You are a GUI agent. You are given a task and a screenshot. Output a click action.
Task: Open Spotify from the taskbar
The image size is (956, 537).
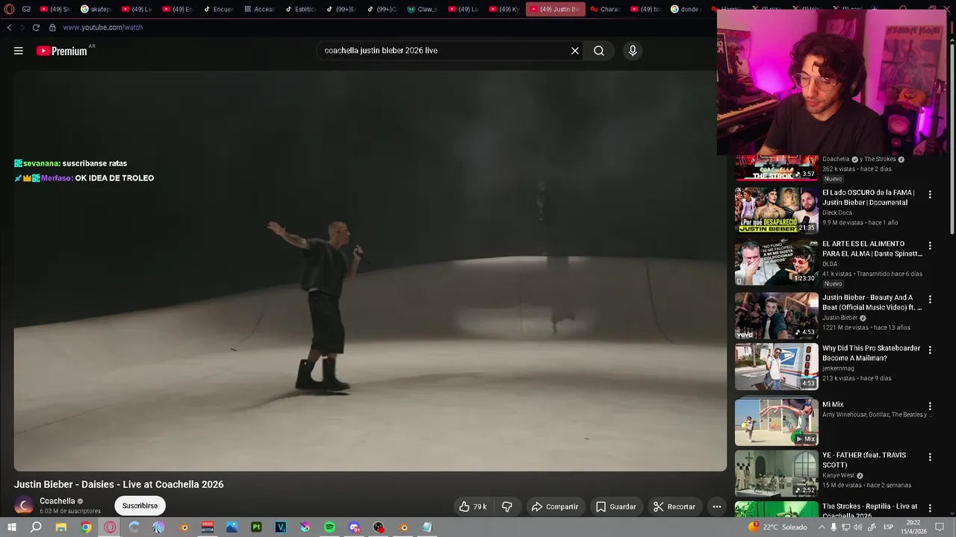coord(329,527)
